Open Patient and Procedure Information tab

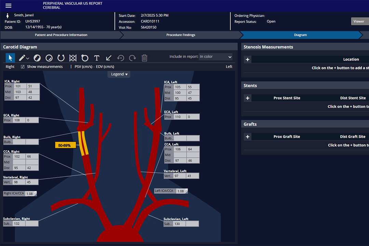tap(61, 35)
